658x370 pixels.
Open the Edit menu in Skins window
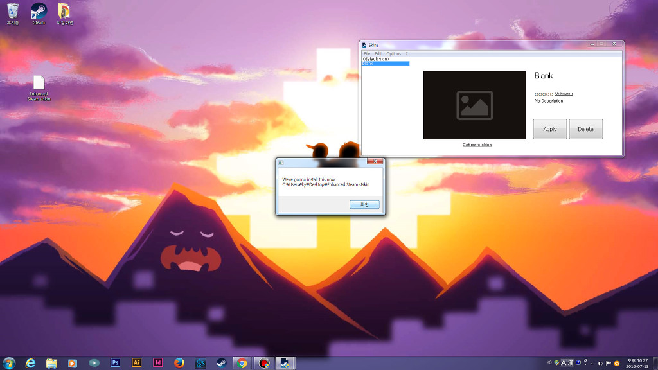coord(378,53)
